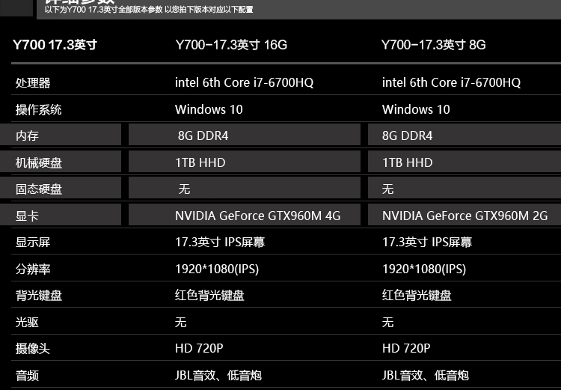Click 无 in 固态硬盘 row, 8G column

387,189
